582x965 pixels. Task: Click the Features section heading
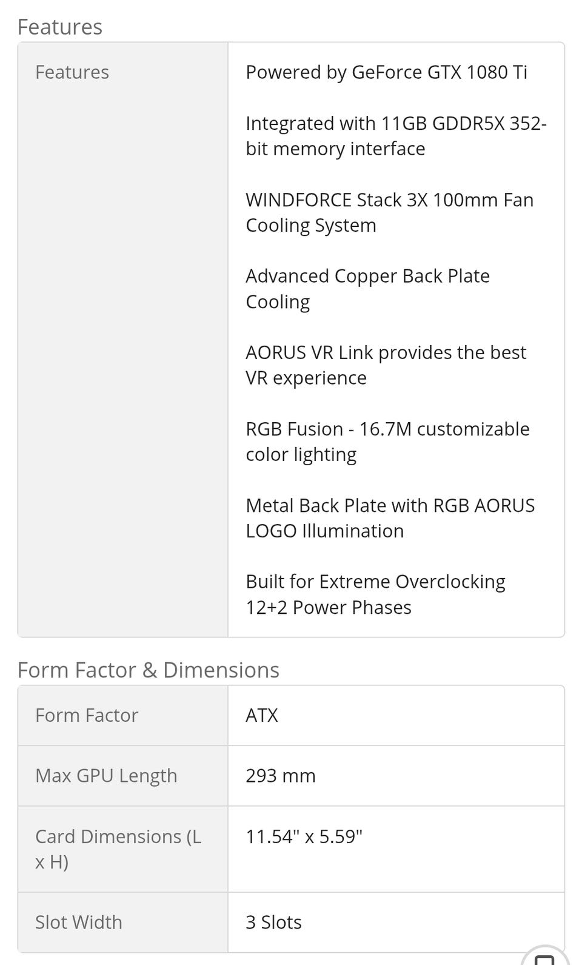(x=60, y=27)
